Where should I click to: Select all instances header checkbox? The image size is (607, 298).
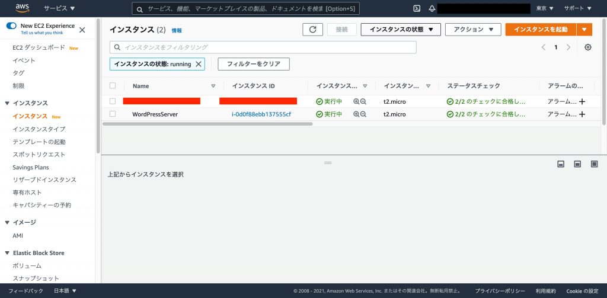pos(113,85)
